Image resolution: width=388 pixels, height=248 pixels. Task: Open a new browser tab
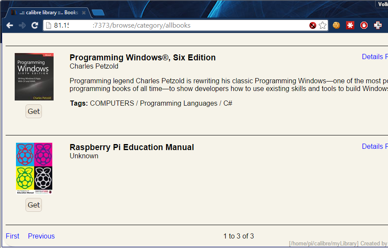tap(98, 13)
